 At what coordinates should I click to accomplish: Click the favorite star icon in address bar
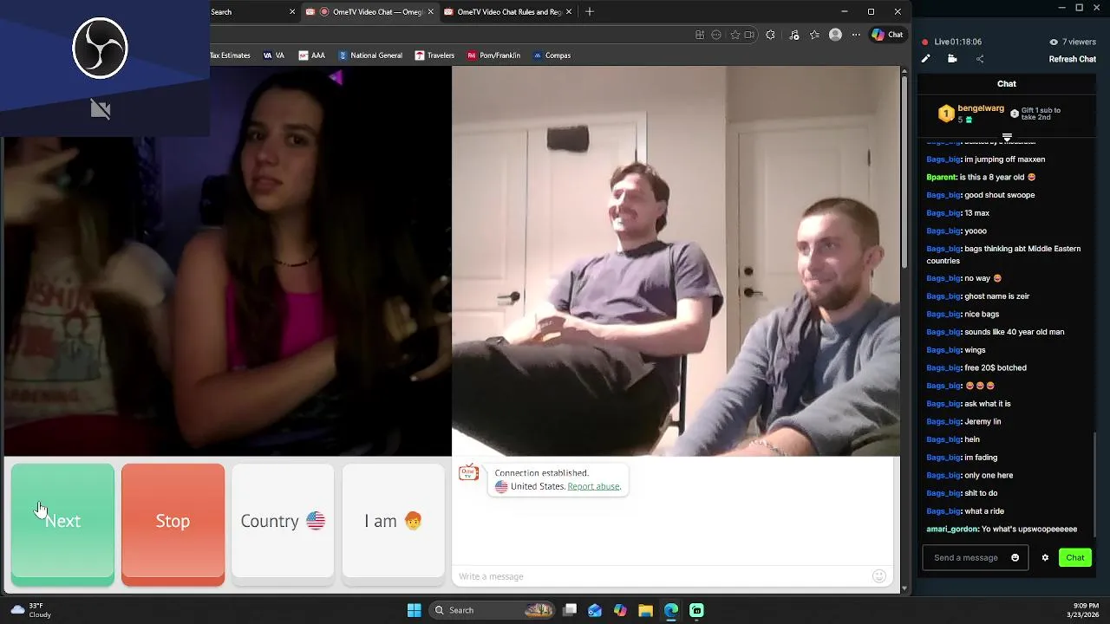pyautogui.click(x=735, y=35)
